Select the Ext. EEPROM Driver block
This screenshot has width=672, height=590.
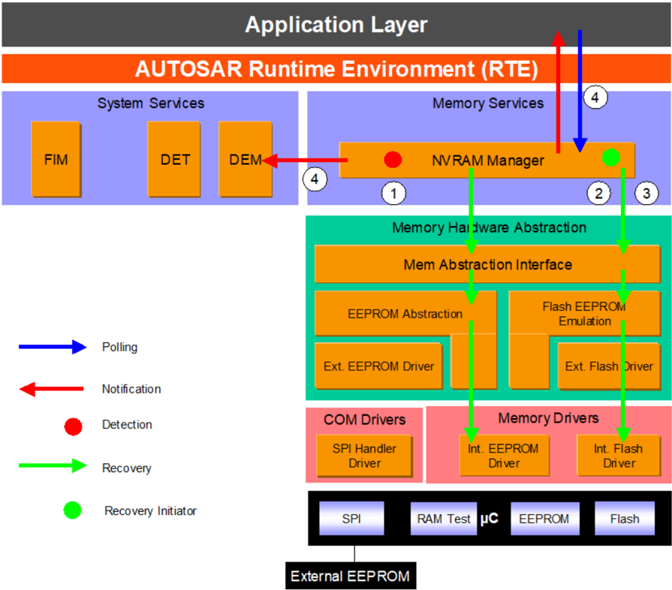378,366
